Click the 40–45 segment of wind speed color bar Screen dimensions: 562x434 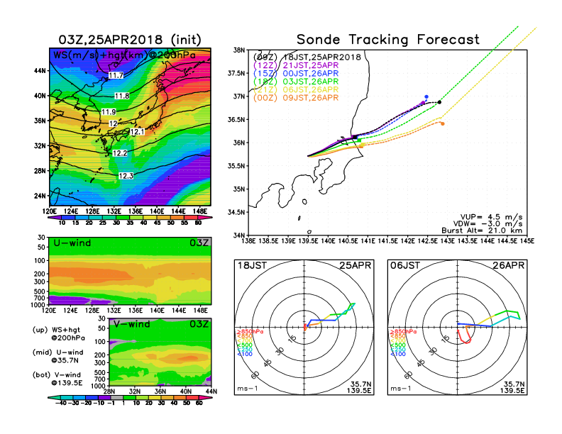[x=150, y=218]
